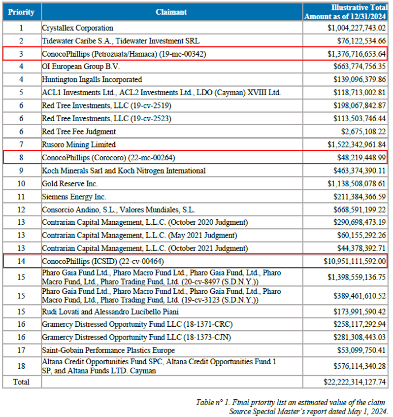Select ConocoPhillips (Corocoro) claimant cell

point(172,158)
